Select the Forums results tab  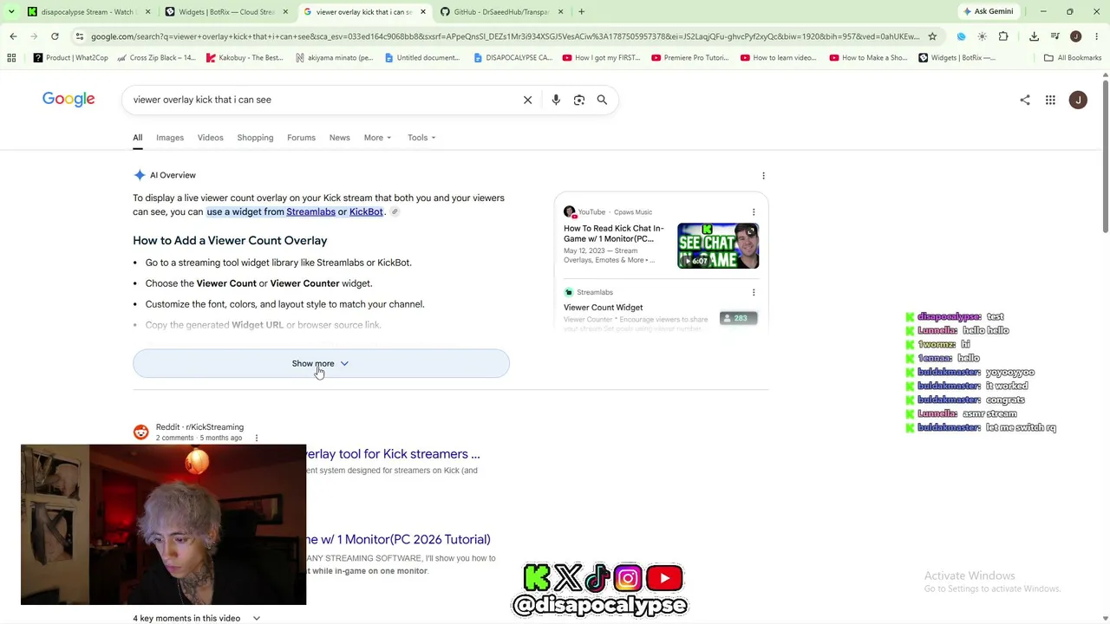coord(301,138)
